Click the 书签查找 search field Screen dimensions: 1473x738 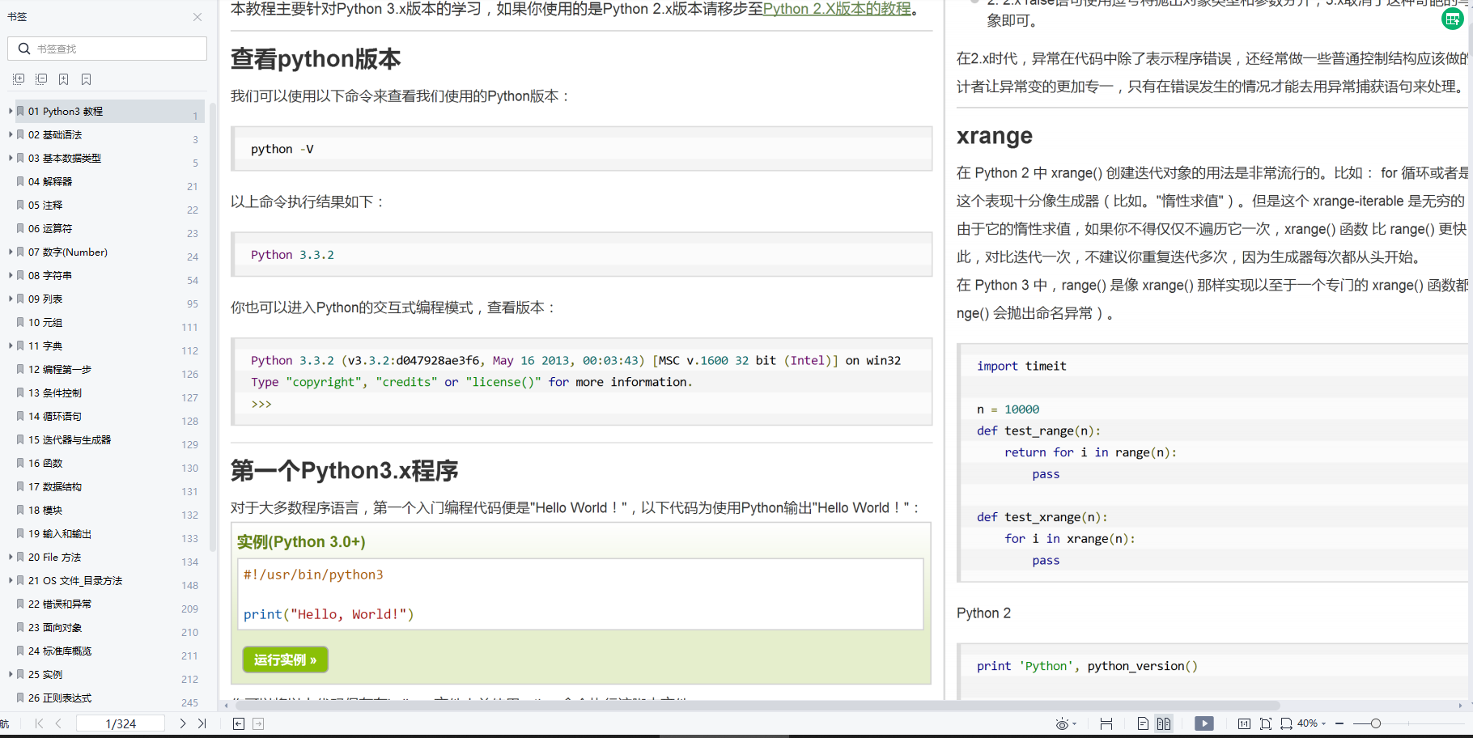click(107, 49)
